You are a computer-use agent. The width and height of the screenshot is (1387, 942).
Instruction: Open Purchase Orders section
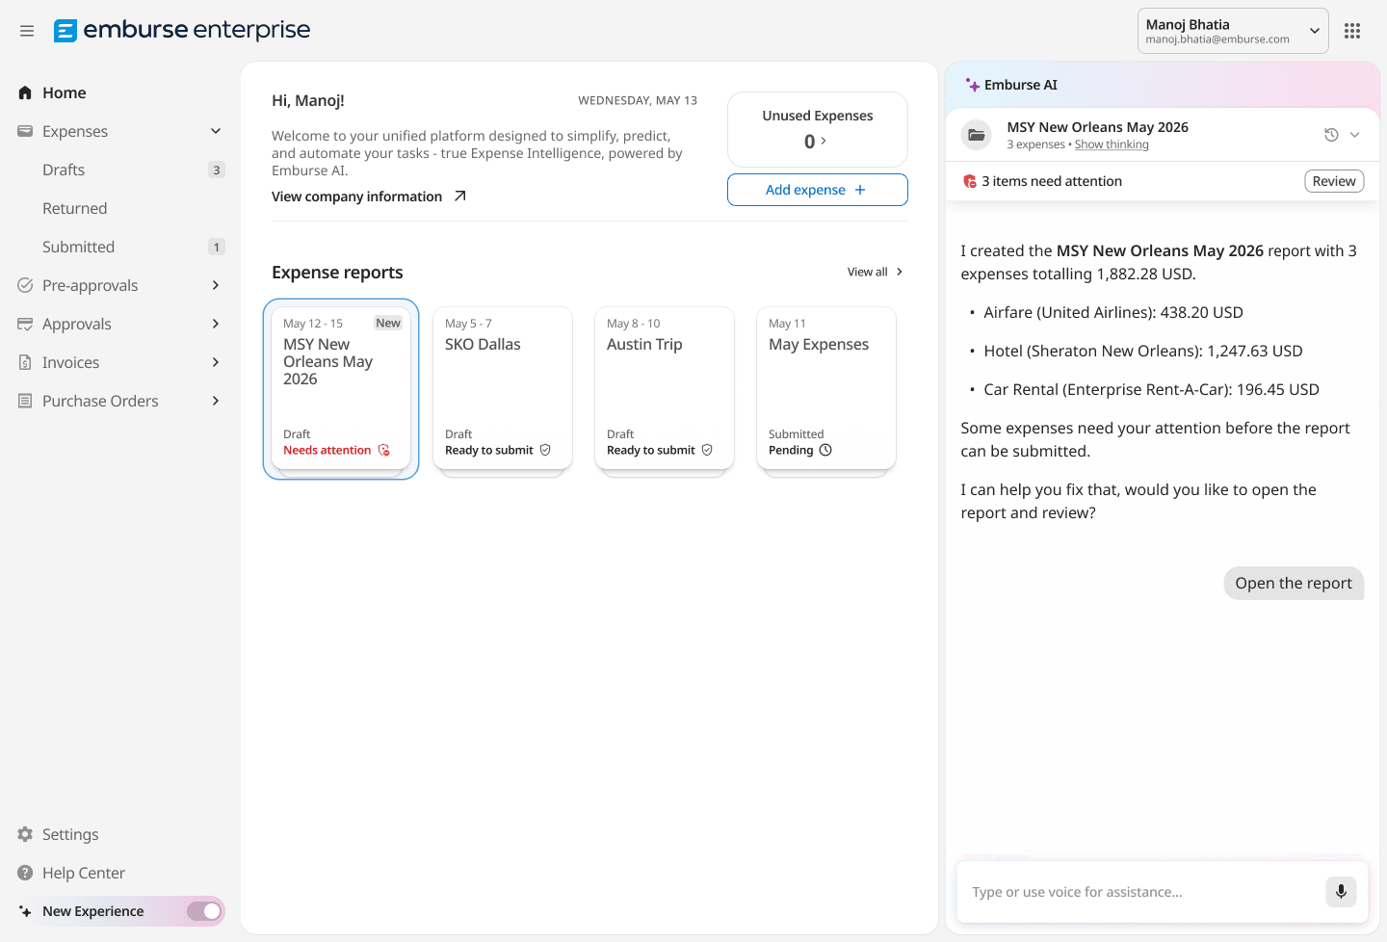point(100,401)
